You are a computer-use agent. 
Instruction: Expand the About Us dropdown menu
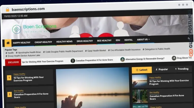(x=143, y=40)
